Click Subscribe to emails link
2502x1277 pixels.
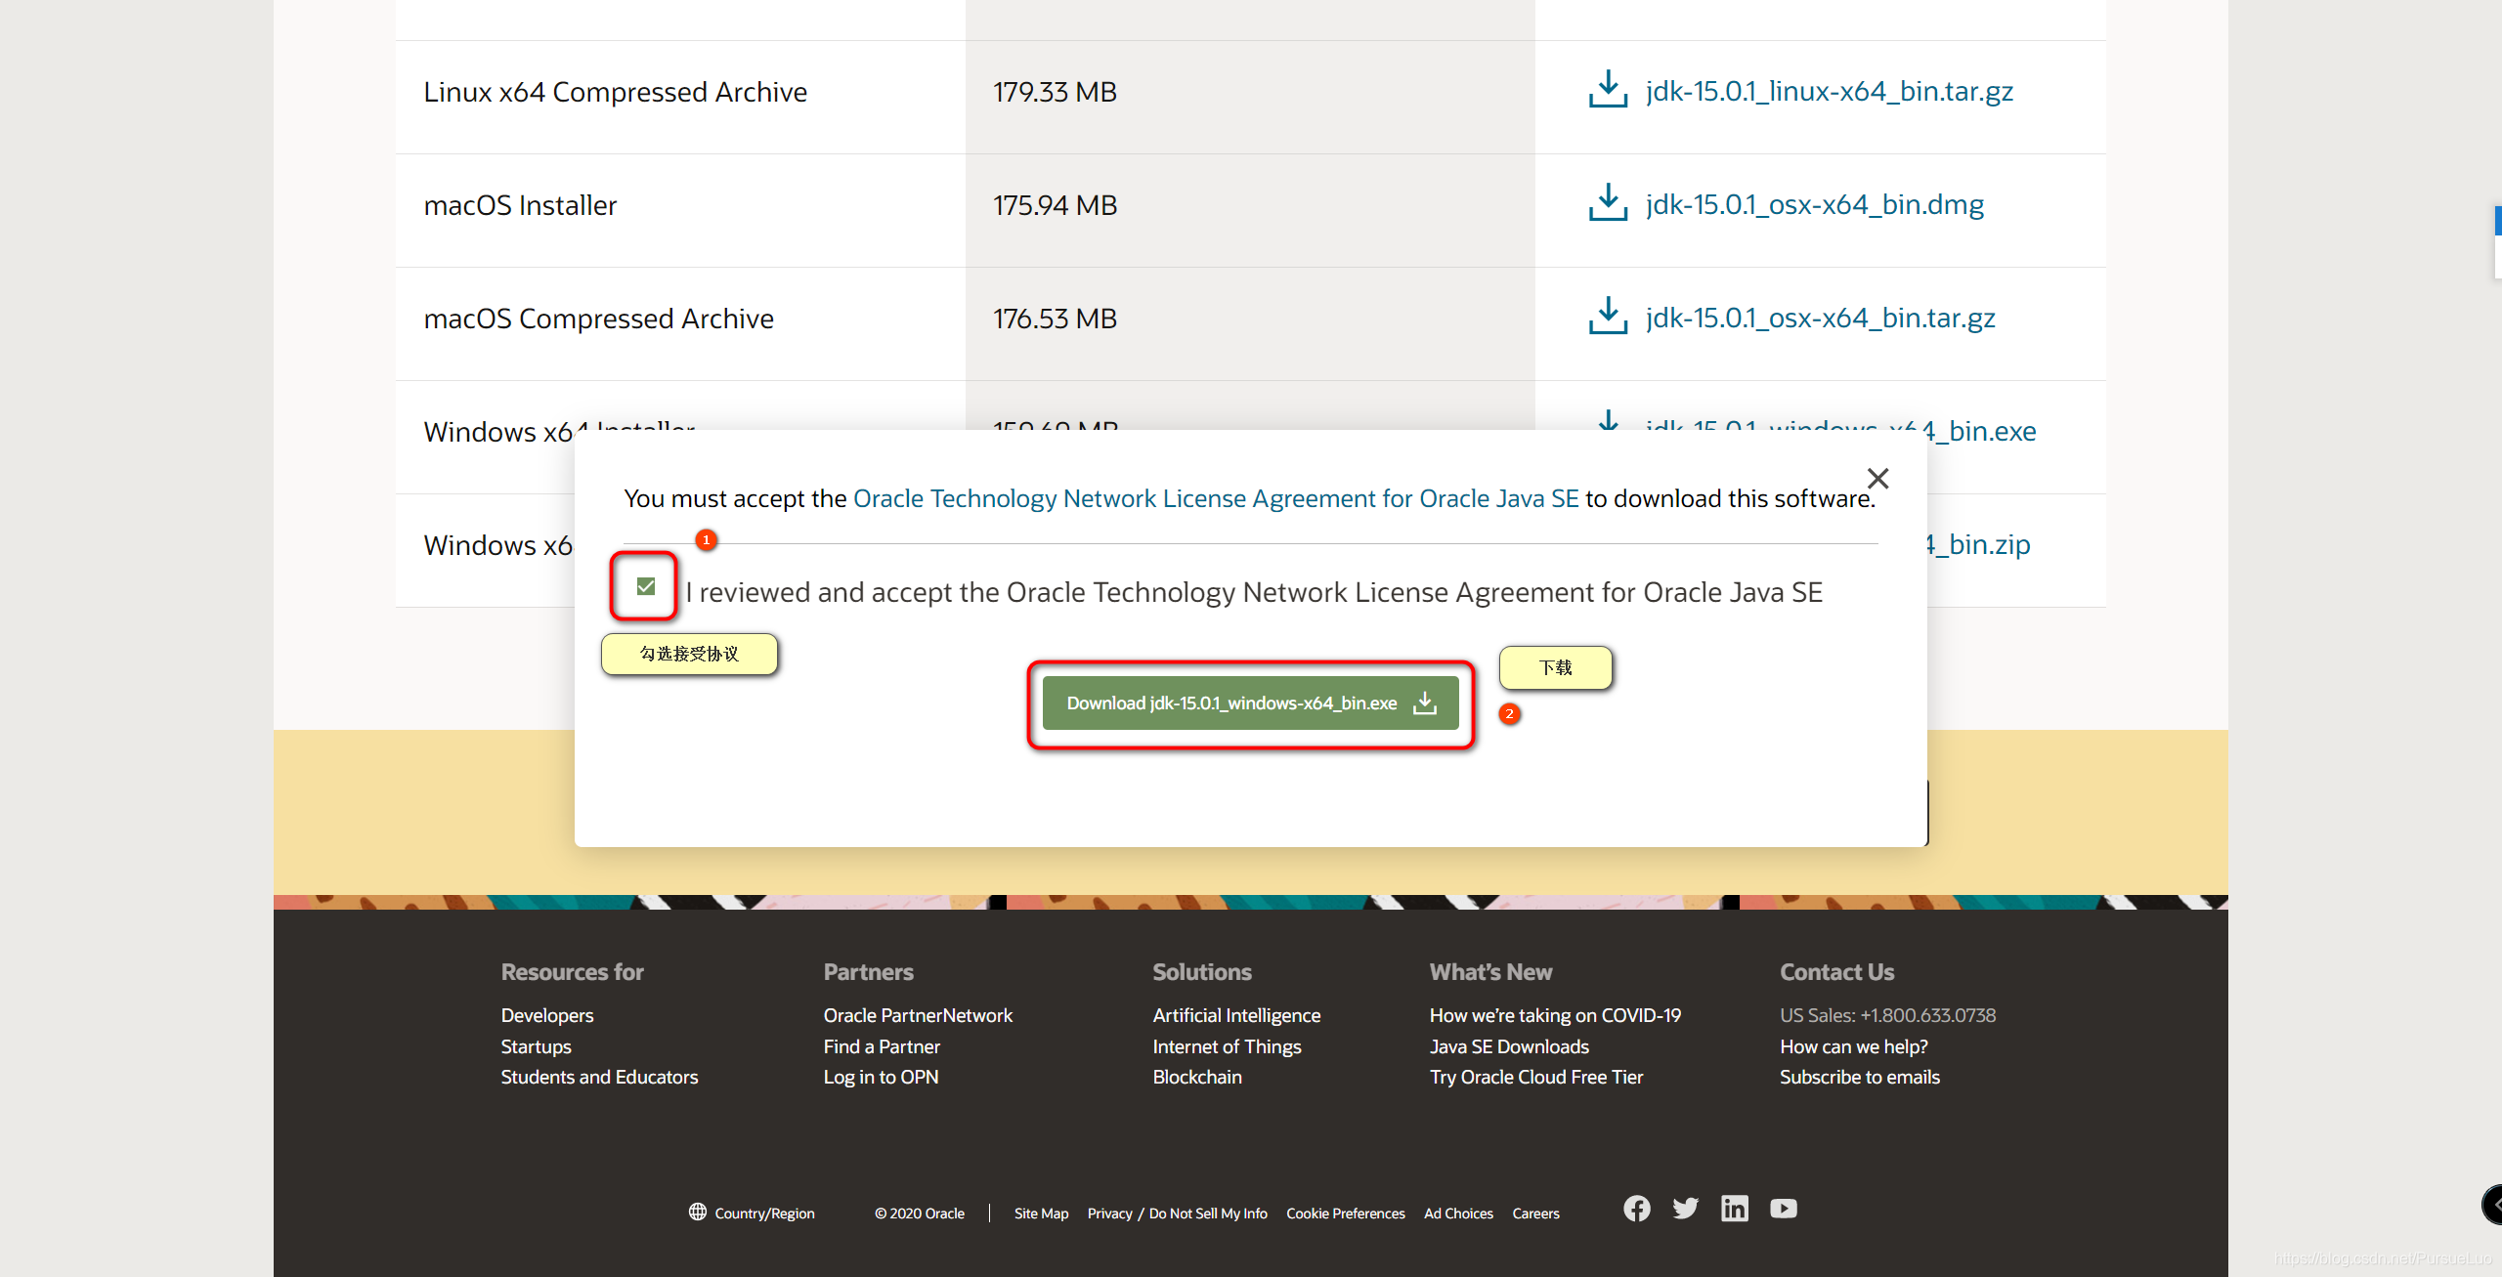coord(1859,1077)
